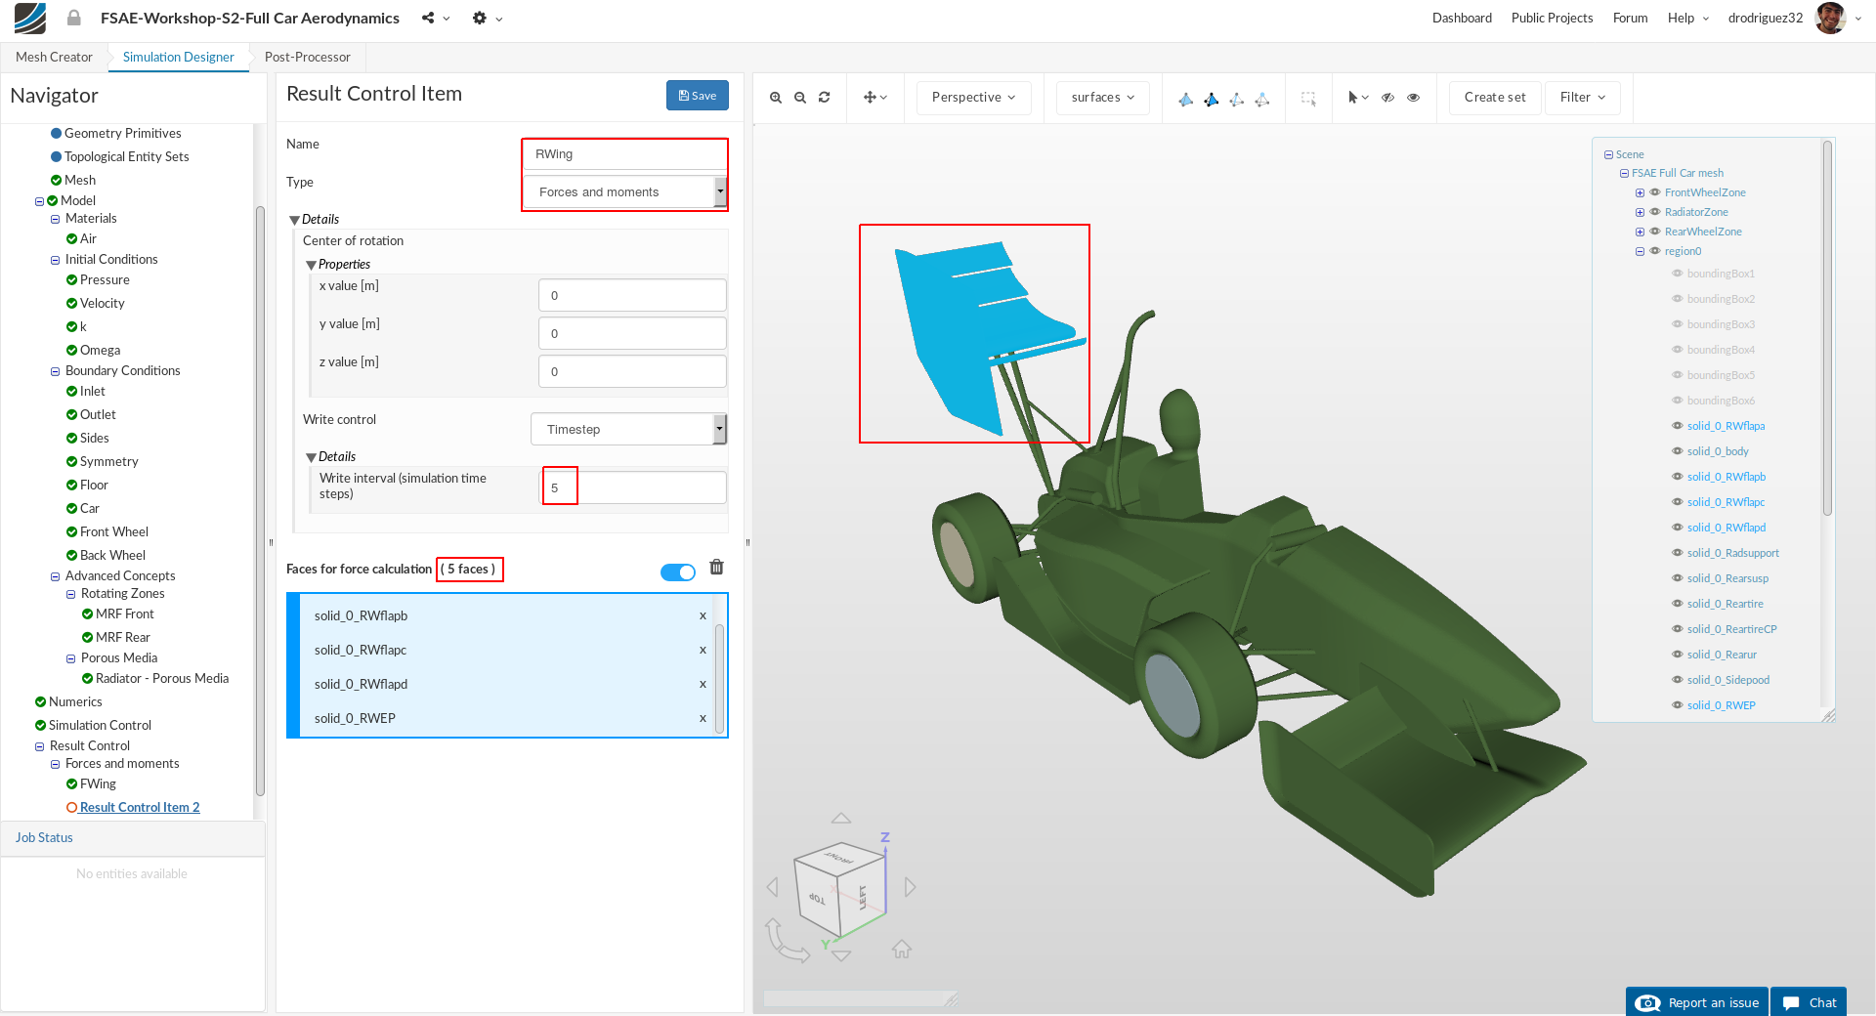The width and height of the screenshot is (1876, 1016).
Task: Select the zoom out tool
Action: (799, 98)
